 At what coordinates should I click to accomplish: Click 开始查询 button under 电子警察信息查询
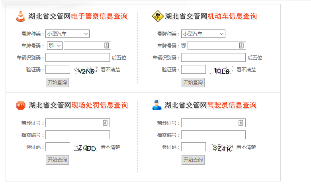pyautogui.click(x=57, y=83)
